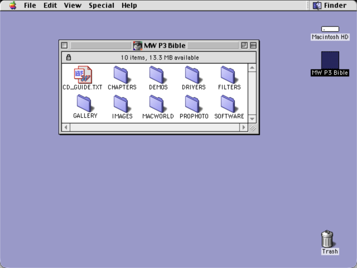Open the Help menu
The height and width of the screenshot is (268, 357).
pyautogui.click(x=129, y=5)
